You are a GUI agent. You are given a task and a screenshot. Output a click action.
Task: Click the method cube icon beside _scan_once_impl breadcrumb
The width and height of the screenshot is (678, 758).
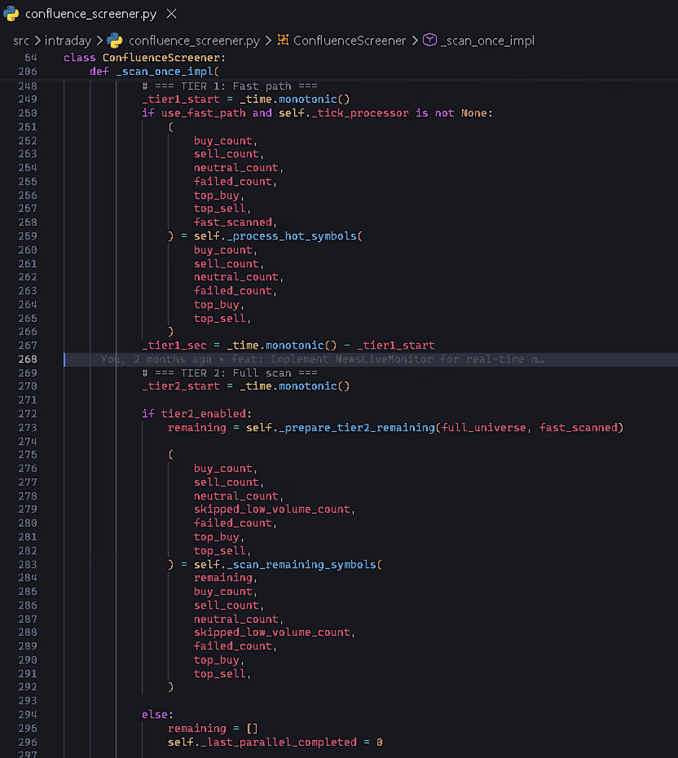[430, 39]
